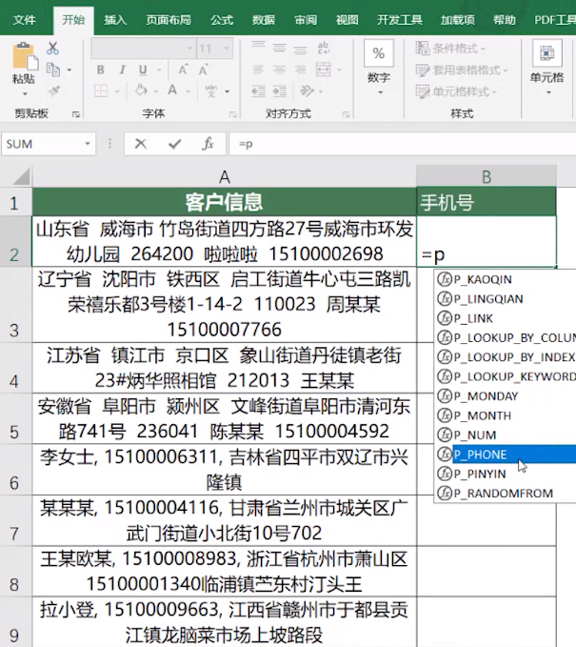Viewport: 576px width, 647px height.
Task: Toggle bold formatting
Action: point(100,70)
